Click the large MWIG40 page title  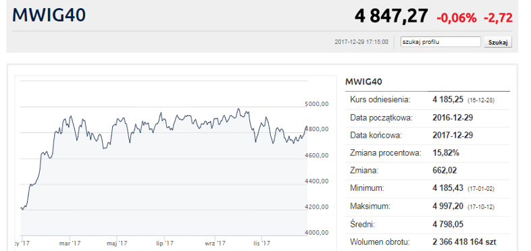49,16
